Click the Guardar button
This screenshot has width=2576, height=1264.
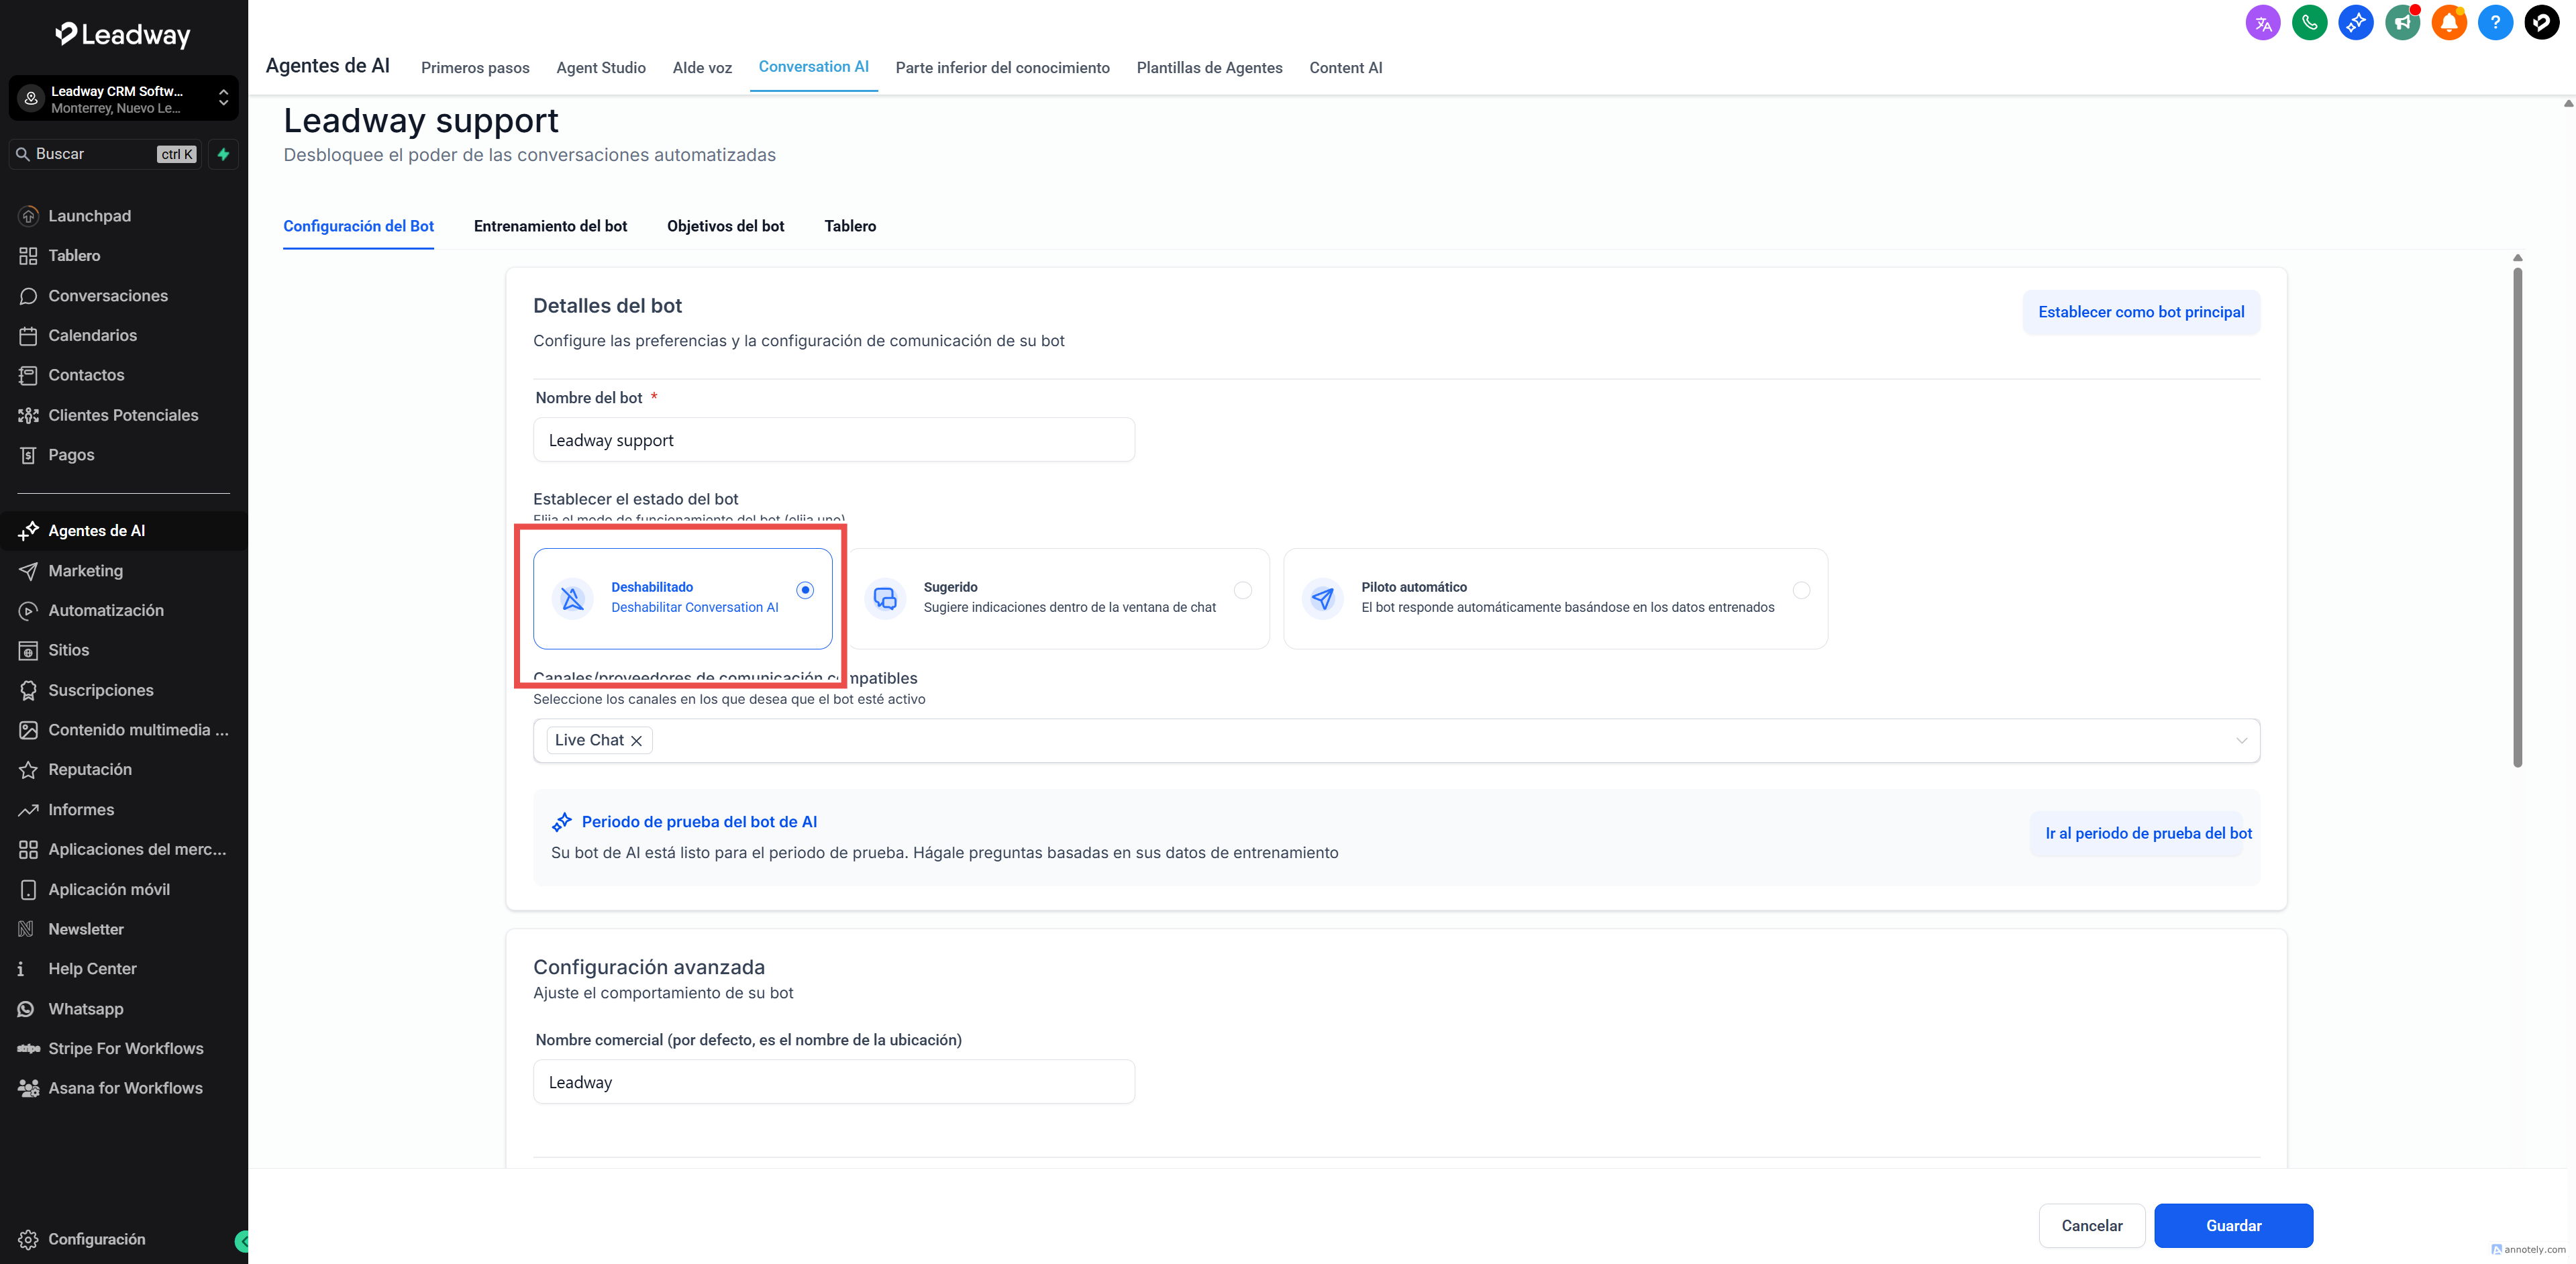pyautogui.click(x=2233, y=1225)
